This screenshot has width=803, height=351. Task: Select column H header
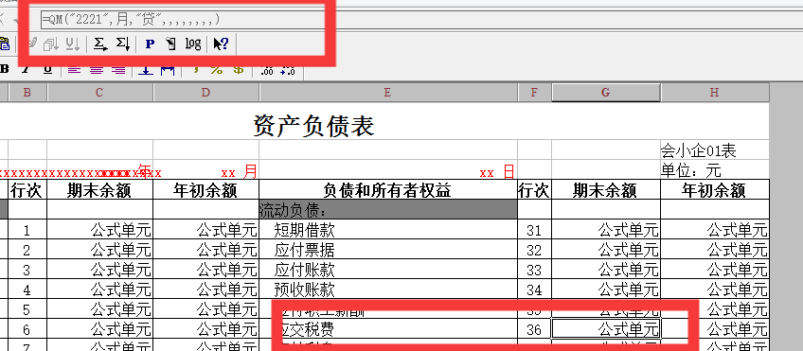[x=714, y=92]
